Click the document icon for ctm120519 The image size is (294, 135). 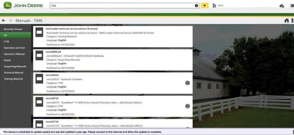pos(39,79)
